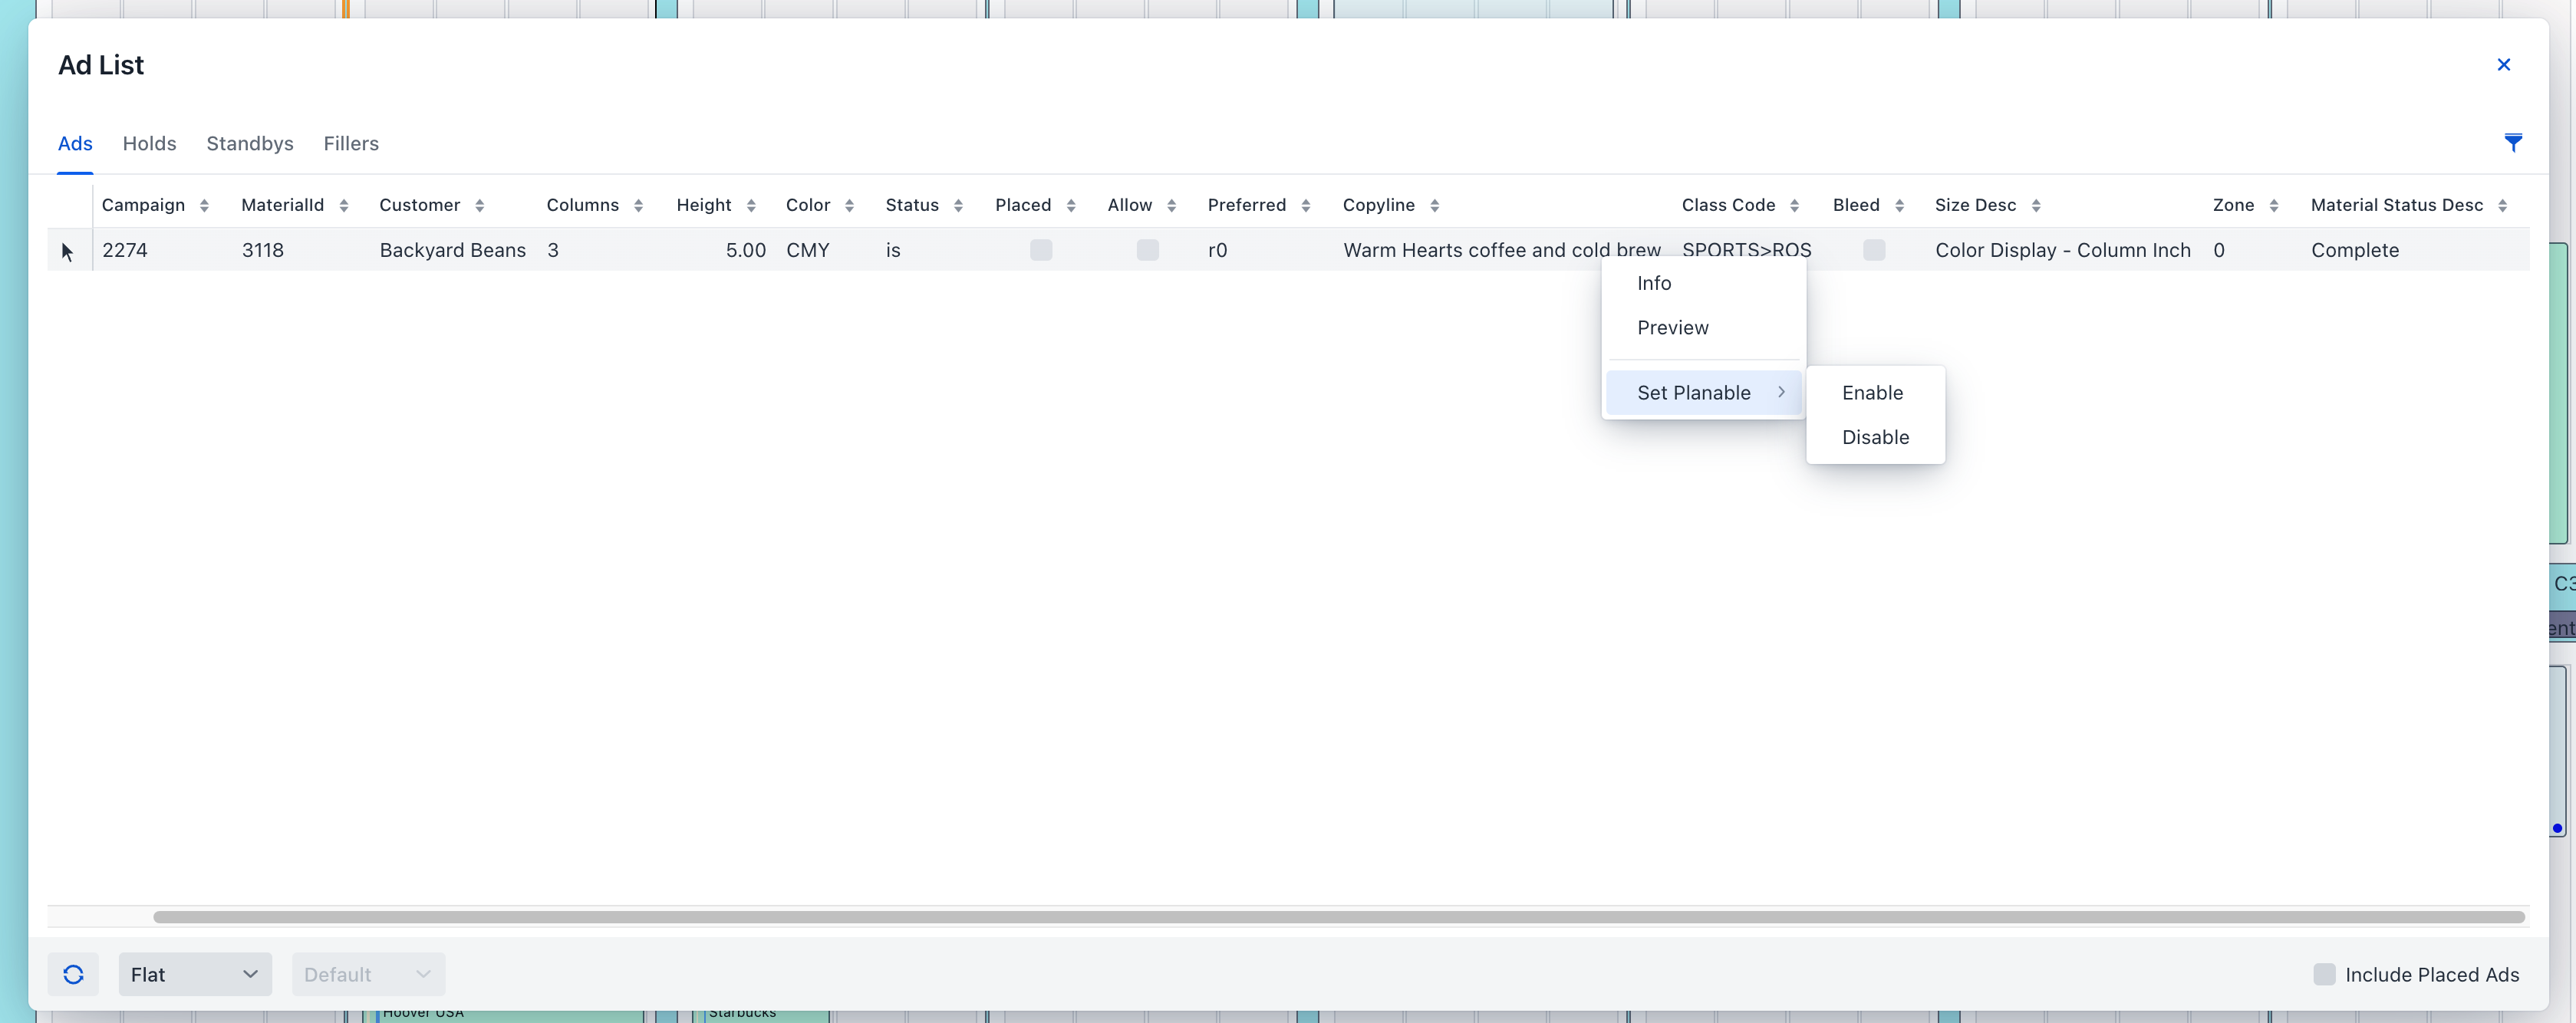Choose Preview from context menu
The height and width of the screenshot is (1023, 2576).
[1672, 328]
